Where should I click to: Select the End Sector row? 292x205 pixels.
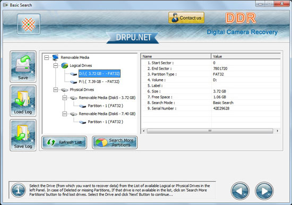tap(211, 69)
